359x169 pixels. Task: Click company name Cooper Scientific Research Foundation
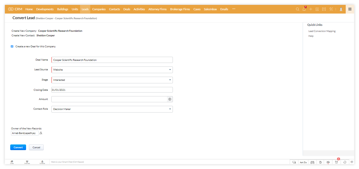coord(60,31)
